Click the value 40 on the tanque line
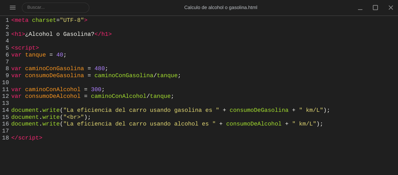The image size is (398, 175). (x=60, y=55)
